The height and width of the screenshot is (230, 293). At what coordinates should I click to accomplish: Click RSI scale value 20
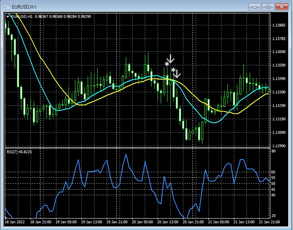point(274,216)
